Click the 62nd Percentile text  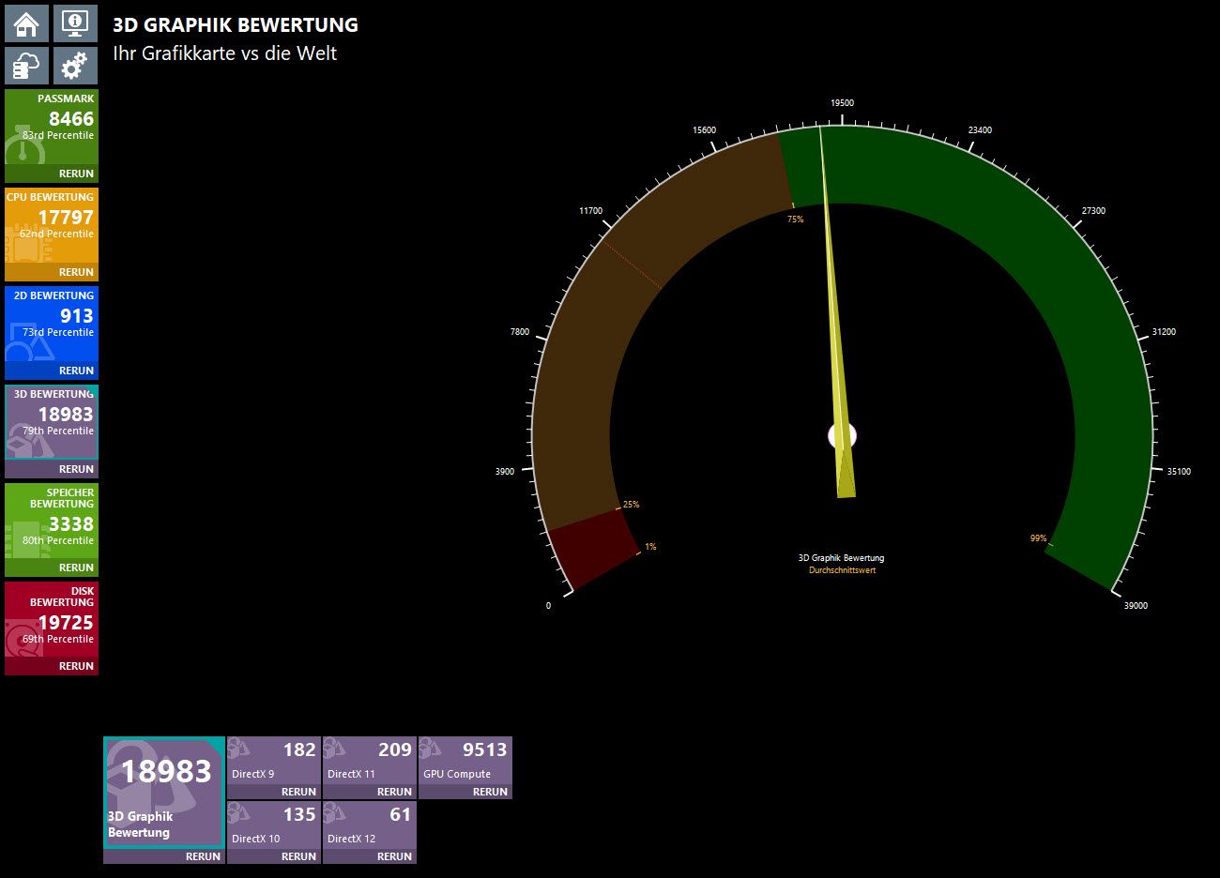(x=56, y=235)
